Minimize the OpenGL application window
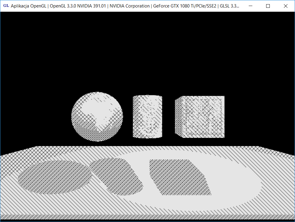This screenshot has width=295, height=222. [x=251, y=6]
